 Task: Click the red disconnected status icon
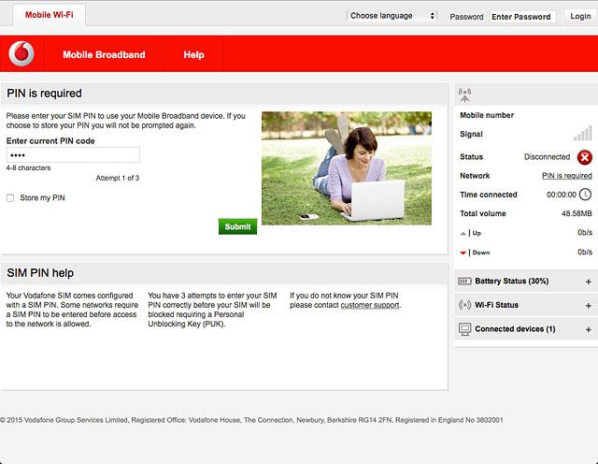tap(585, 157)
